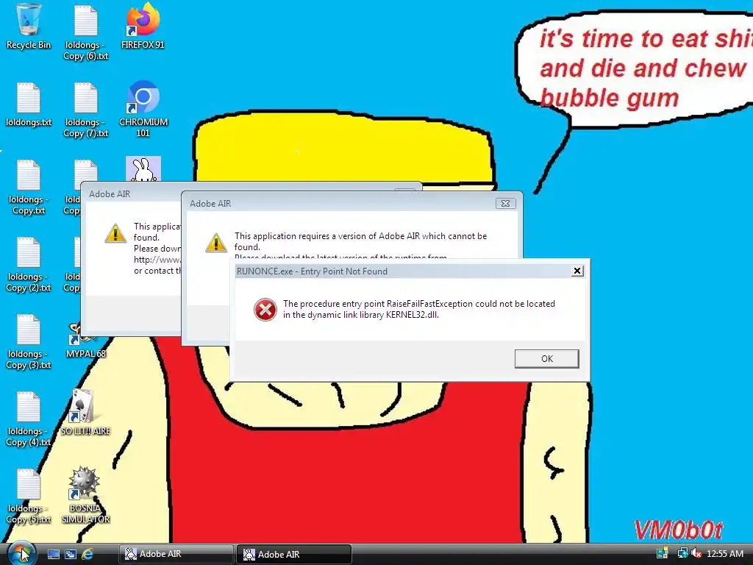The height and width of the screenshot is (565, 753).
Task: Select loldongs - Copy (7).txt file icon
Action: (86, 110)
